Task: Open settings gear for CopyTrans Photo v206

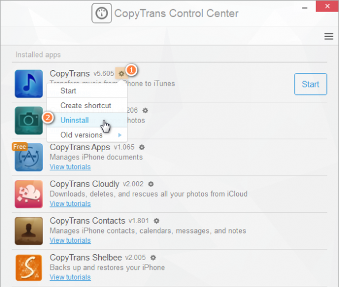Action: (145, 110)
